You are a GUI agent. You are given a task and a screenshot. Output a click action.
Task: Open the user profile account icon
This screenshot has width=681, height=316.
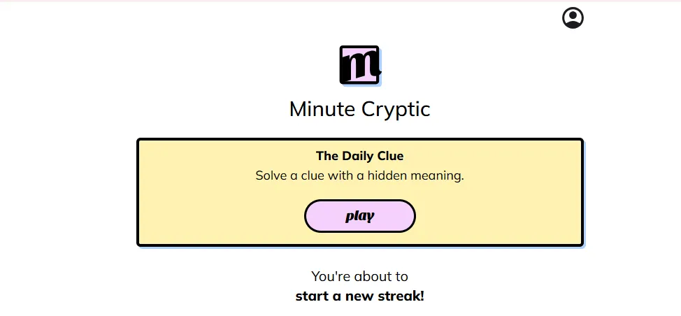click(573, 18)
